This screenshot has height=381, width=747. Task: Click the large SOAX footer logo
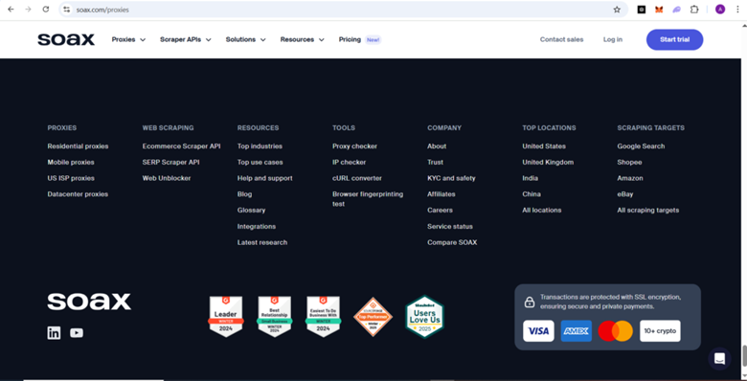[x=89, y=302]
